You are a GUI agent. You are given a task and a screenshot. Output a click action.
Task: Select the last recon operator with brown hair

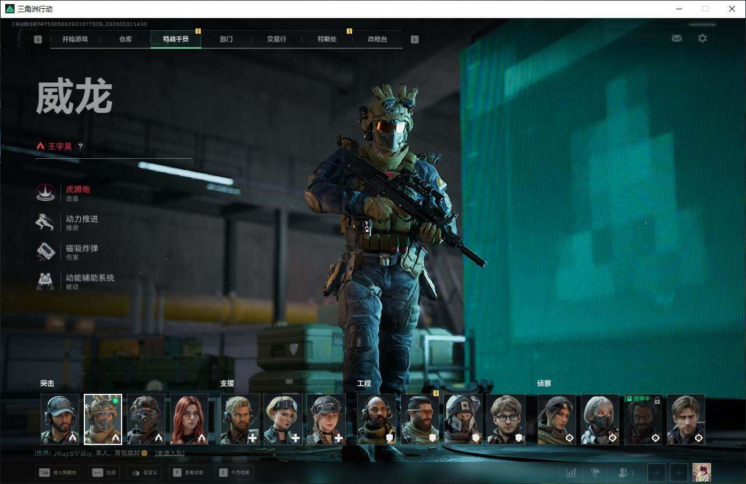pos(686,419)
